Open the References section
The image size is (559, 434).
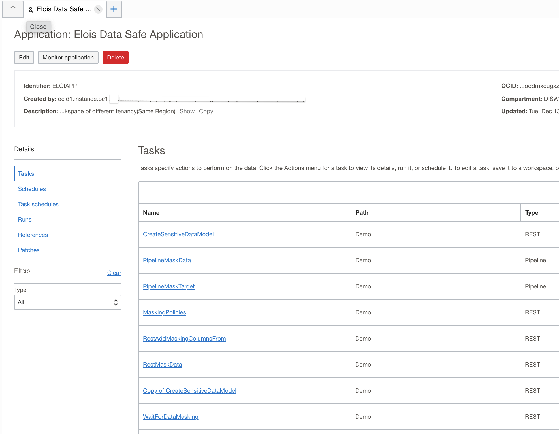pyautogui.click(x=33, y=235)
